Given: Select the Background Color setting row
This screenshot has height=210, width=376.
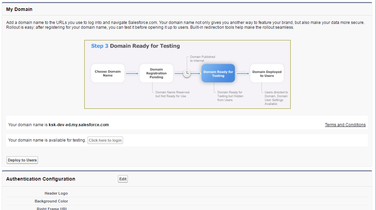Looking at the screenshot, I should [x=51, y=201].
